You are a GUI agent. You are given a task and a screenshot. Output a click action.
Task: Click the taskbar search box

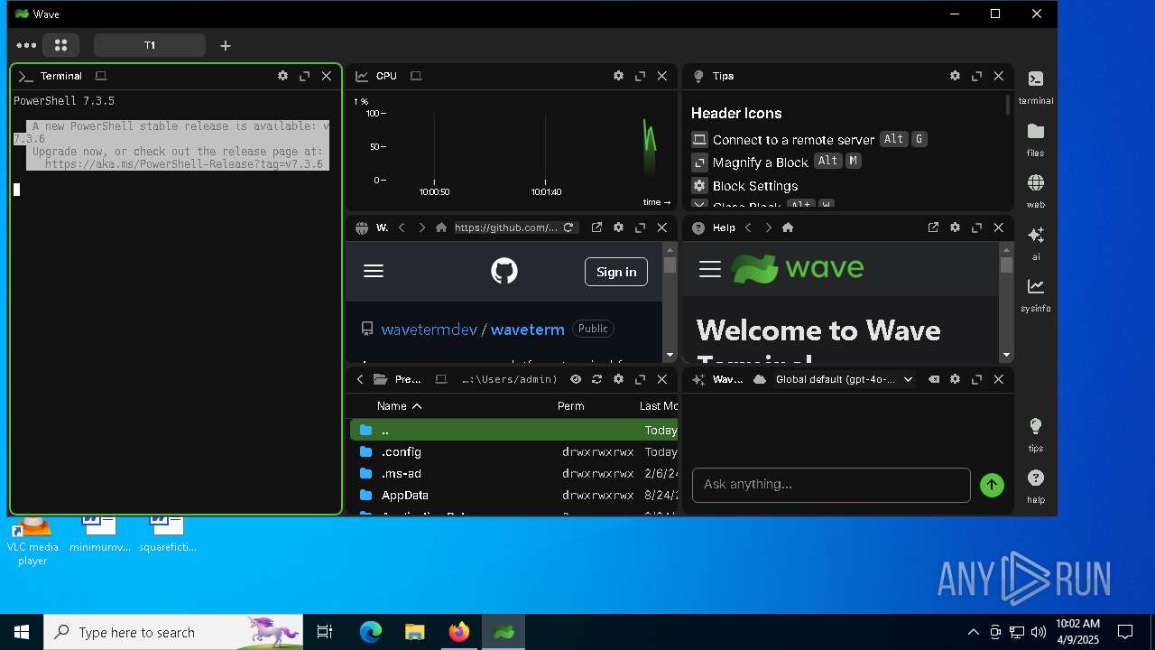[173, 632]
